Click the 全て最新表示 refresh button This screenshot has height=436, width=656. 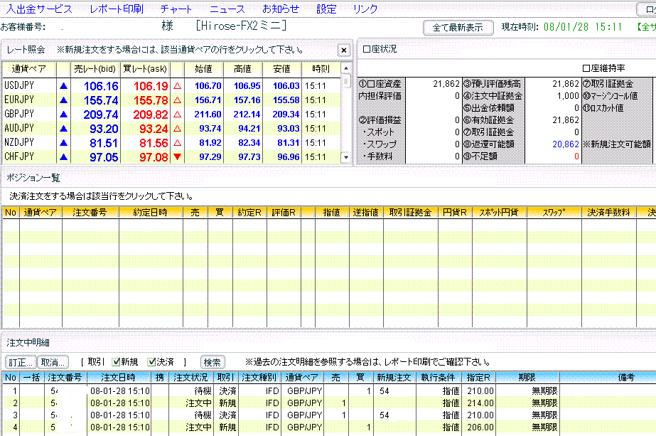point(458,28)
